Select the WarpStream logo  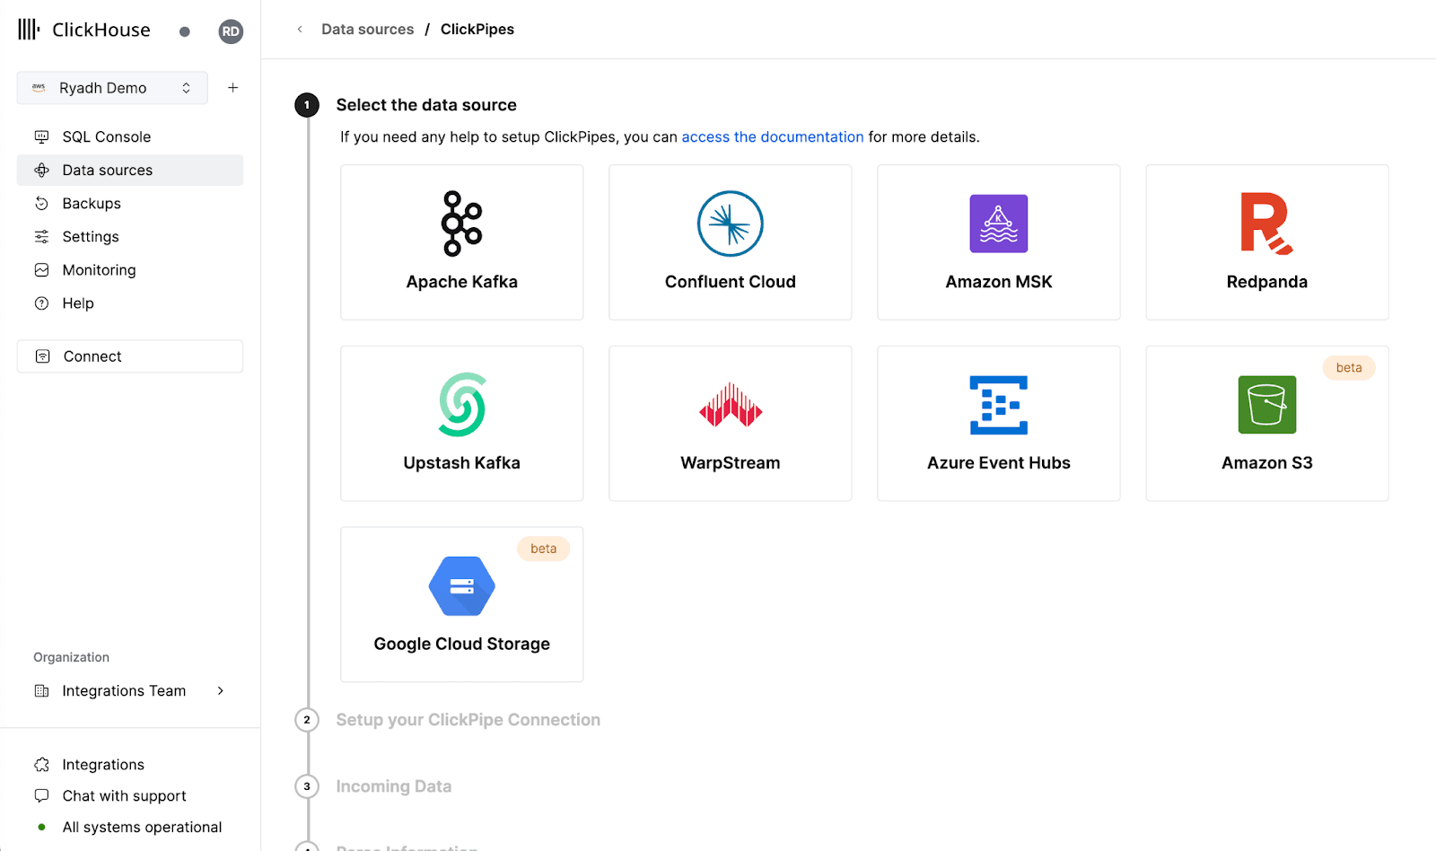click(x=730, y=405)
